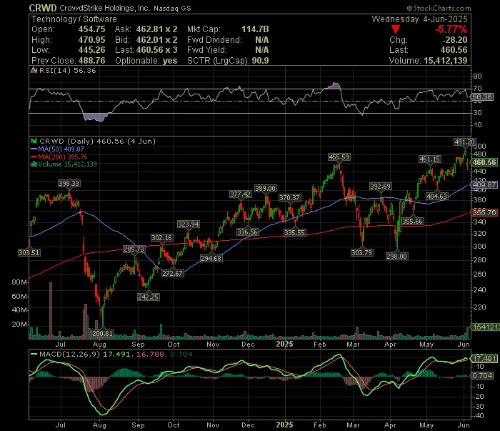Click the RSI 56.36 axis value tag

[x=482, y=97]
